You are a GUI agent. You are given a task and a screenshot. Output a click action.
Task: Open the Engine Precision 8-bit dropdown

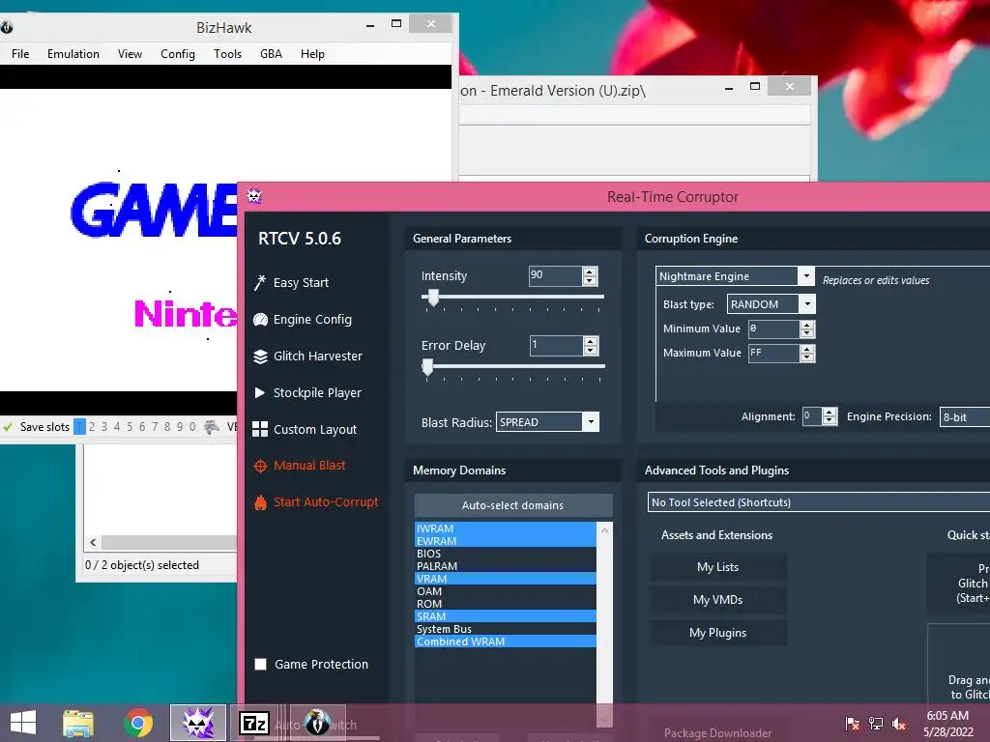(965, 417)
